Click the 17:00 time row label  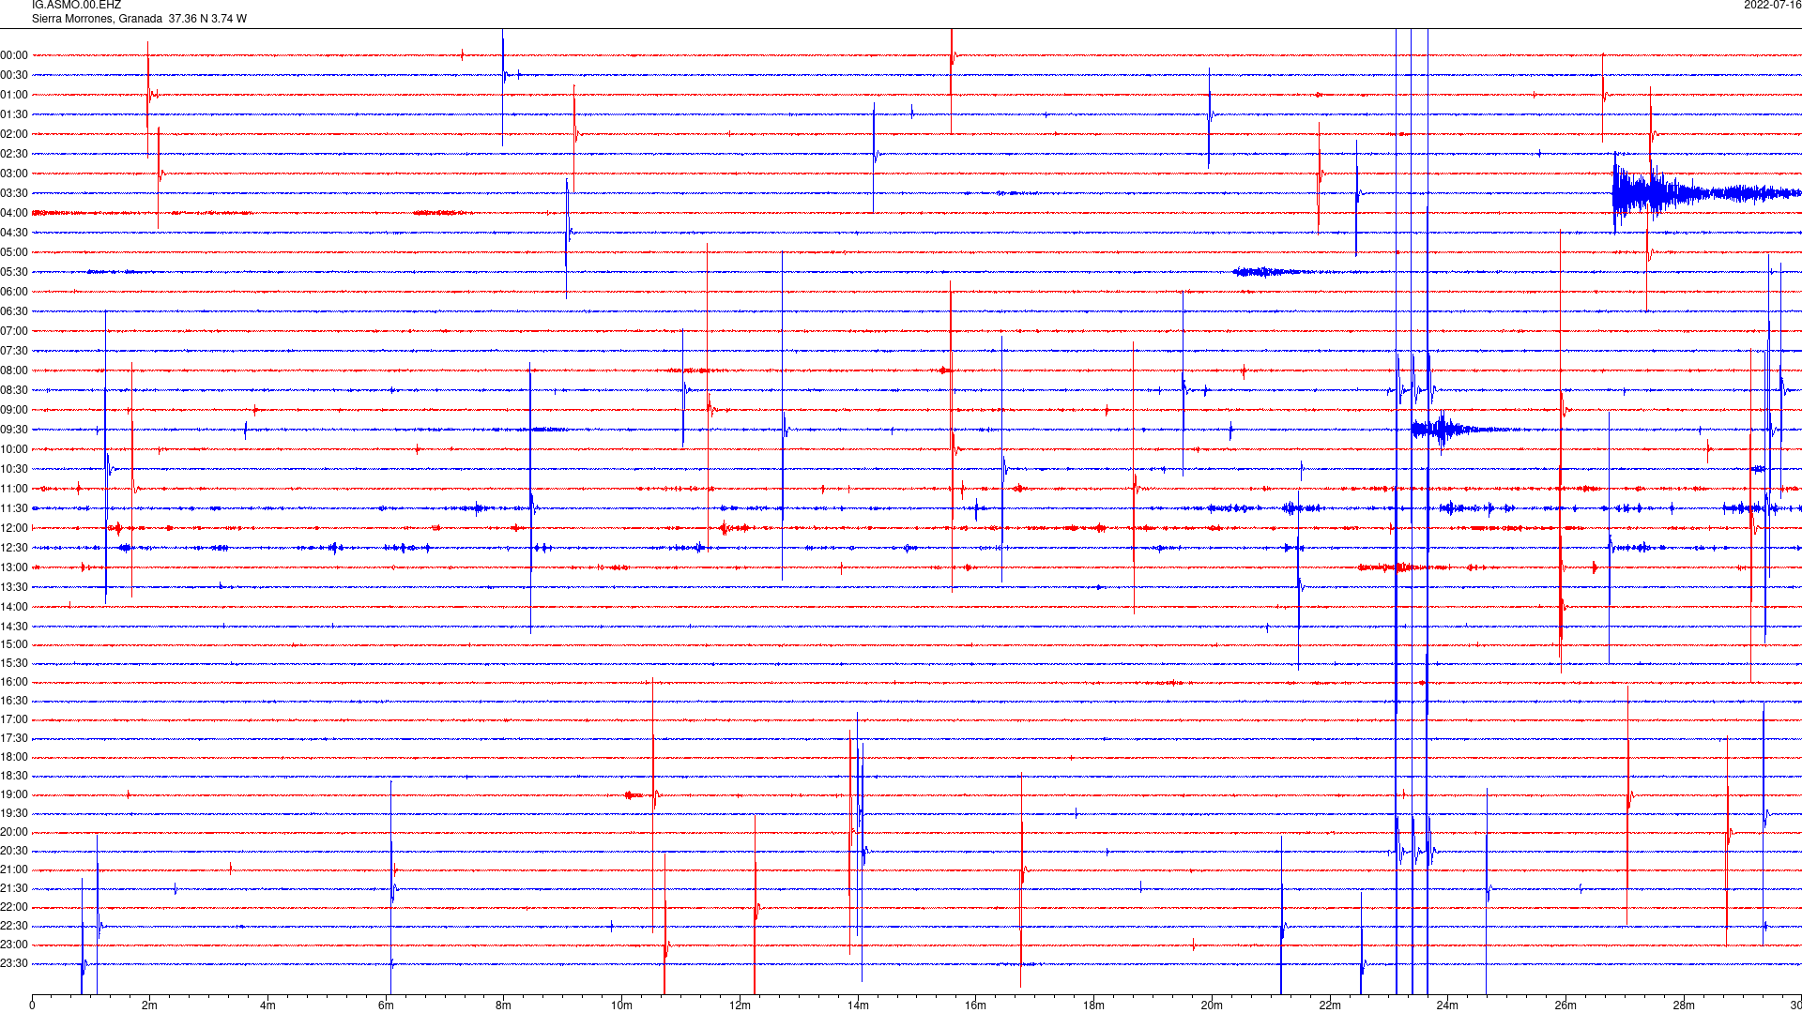(x=14, y=719)
